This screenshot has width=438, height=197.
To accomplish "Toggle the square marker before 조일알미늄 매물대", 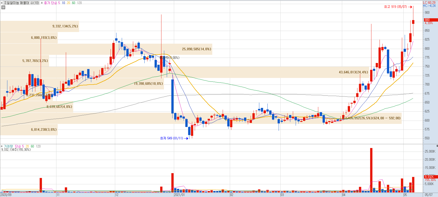I will coord(2,3).
